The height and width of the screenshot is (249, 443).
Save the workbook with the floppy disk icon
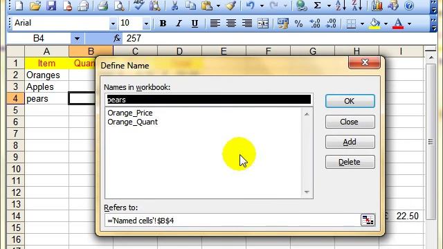pos(51,6)
